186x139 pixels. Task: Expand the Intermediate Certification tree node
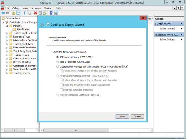7,41
